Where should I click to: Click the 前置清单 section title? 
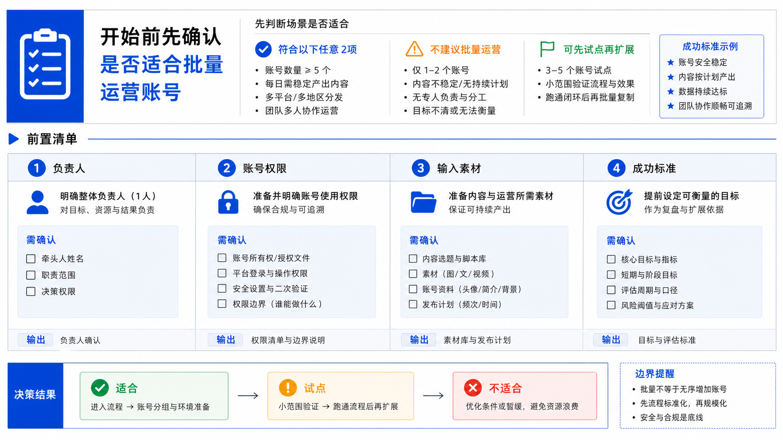[52, 139]
